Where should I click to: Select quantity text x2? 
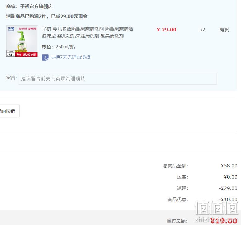(x=202, y=30)
